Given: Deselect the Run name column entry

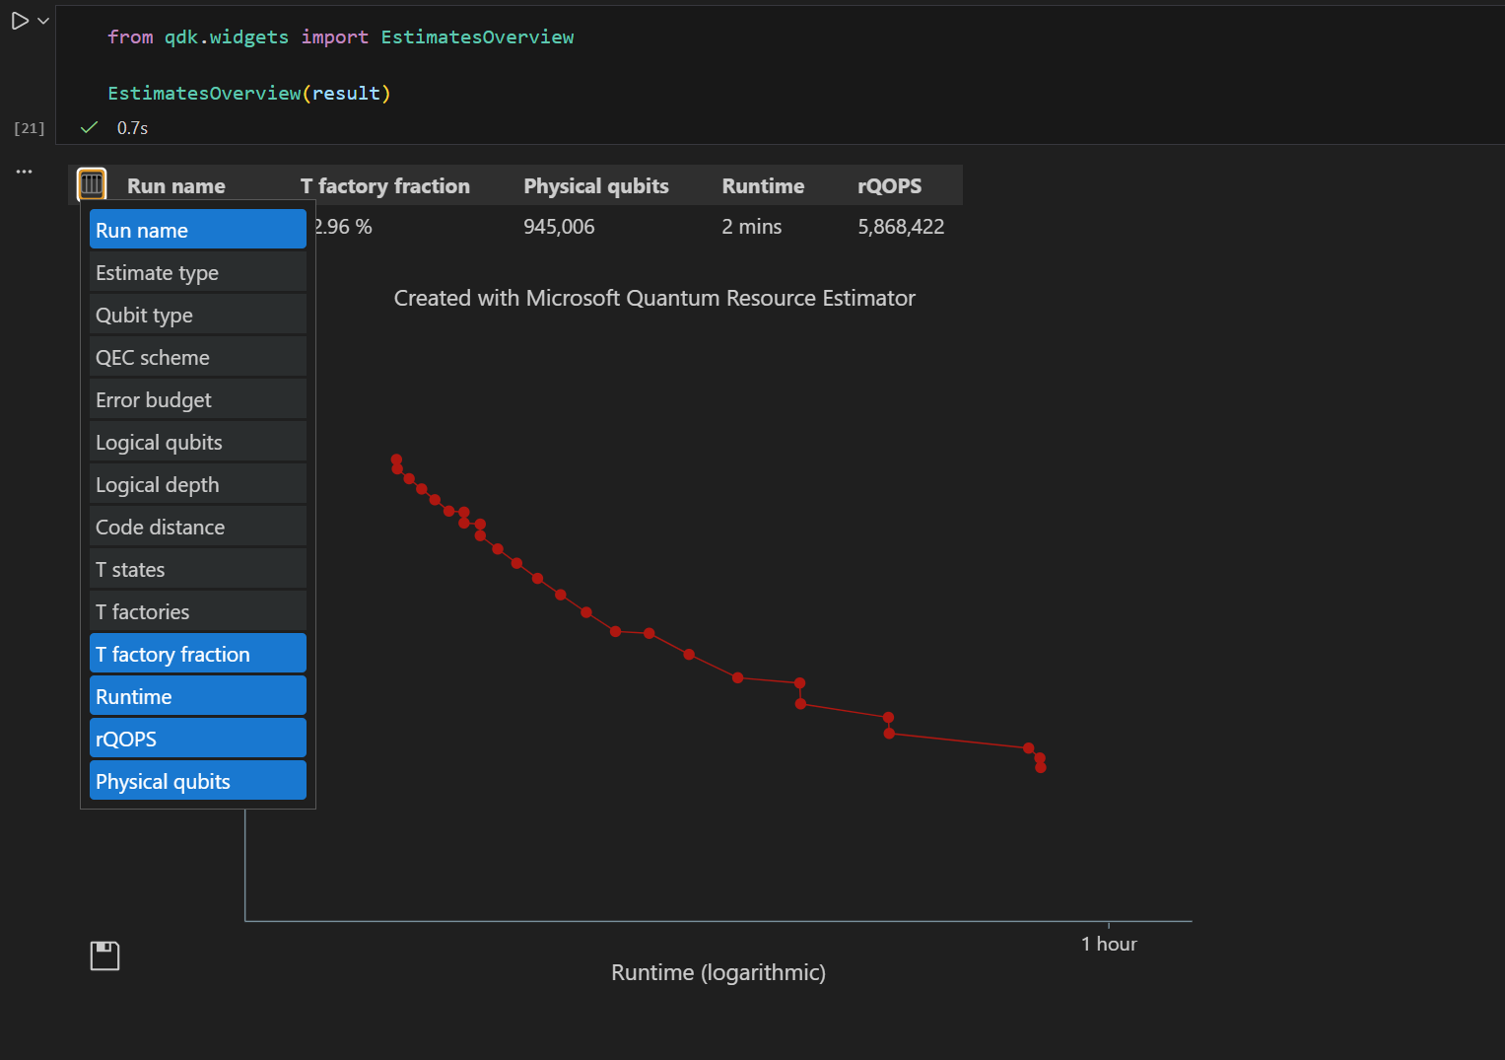Looking at the screenshot, I should point(196,229).
